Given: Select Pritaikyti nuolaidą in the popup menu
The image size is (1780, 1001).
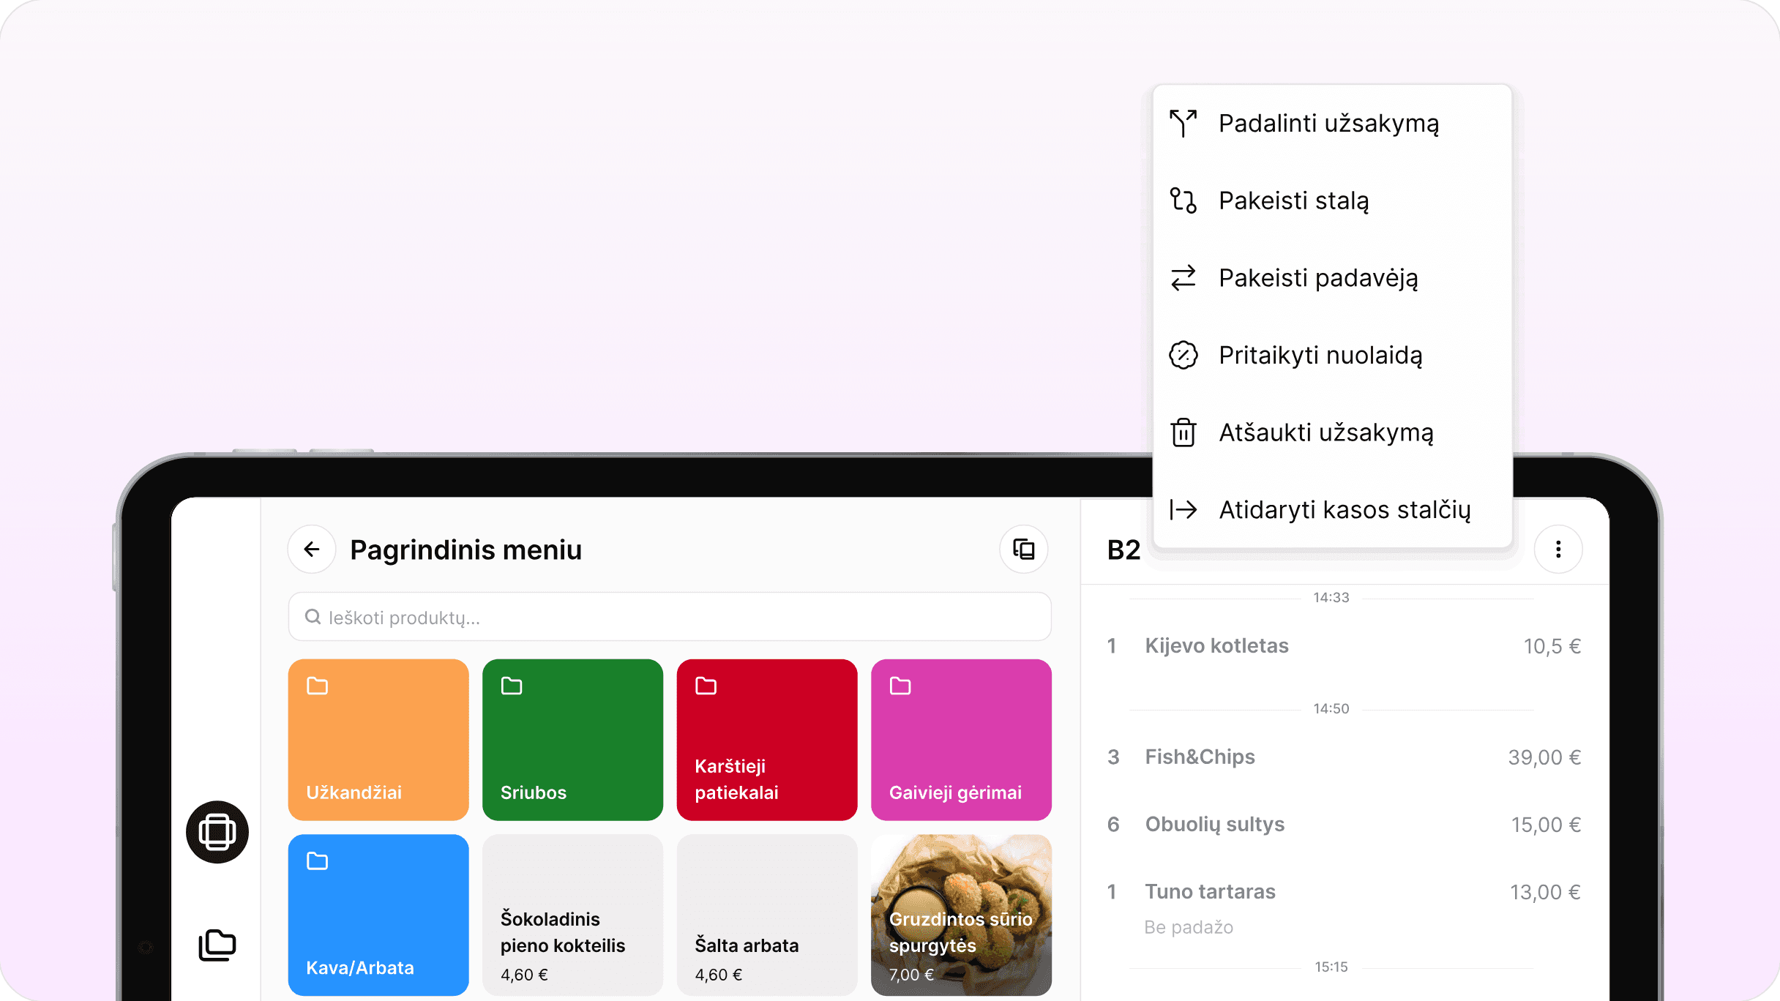Looking at the screenshot, I should tap(1332, 355).
